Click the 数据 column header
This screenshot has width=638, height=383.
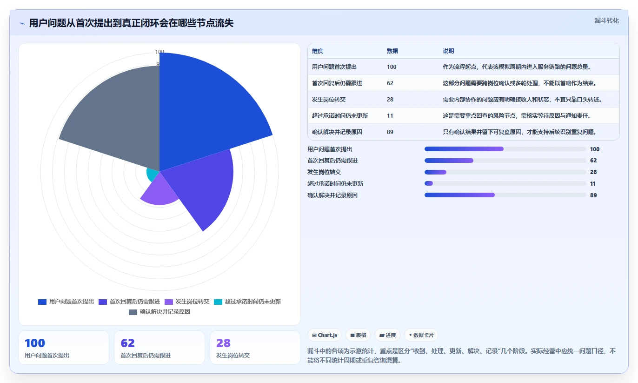tap(392, 51)
